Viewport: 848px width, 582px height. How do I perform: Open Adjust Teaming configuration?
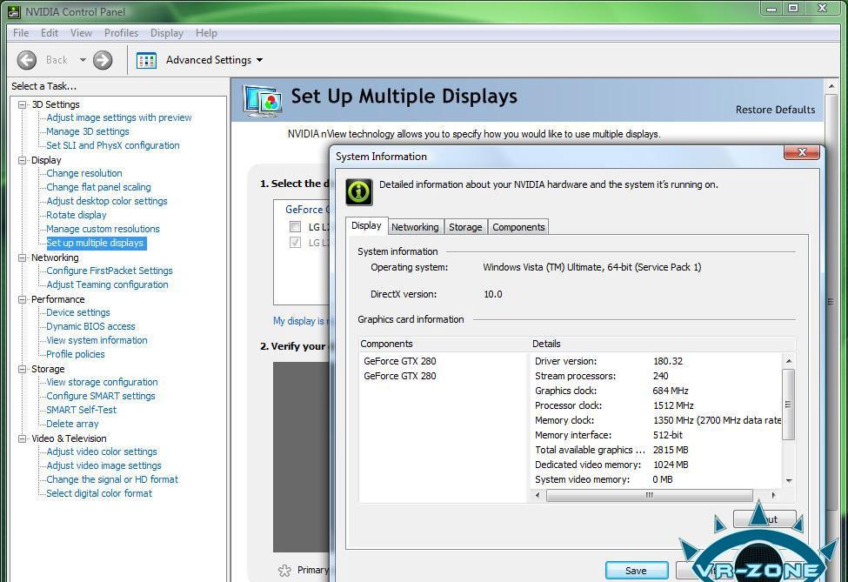[x=107, y=284]
